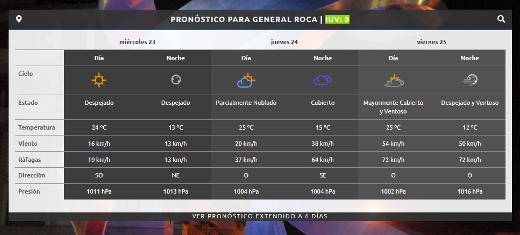Open the extended 6-day forecast link

(260, 216)
